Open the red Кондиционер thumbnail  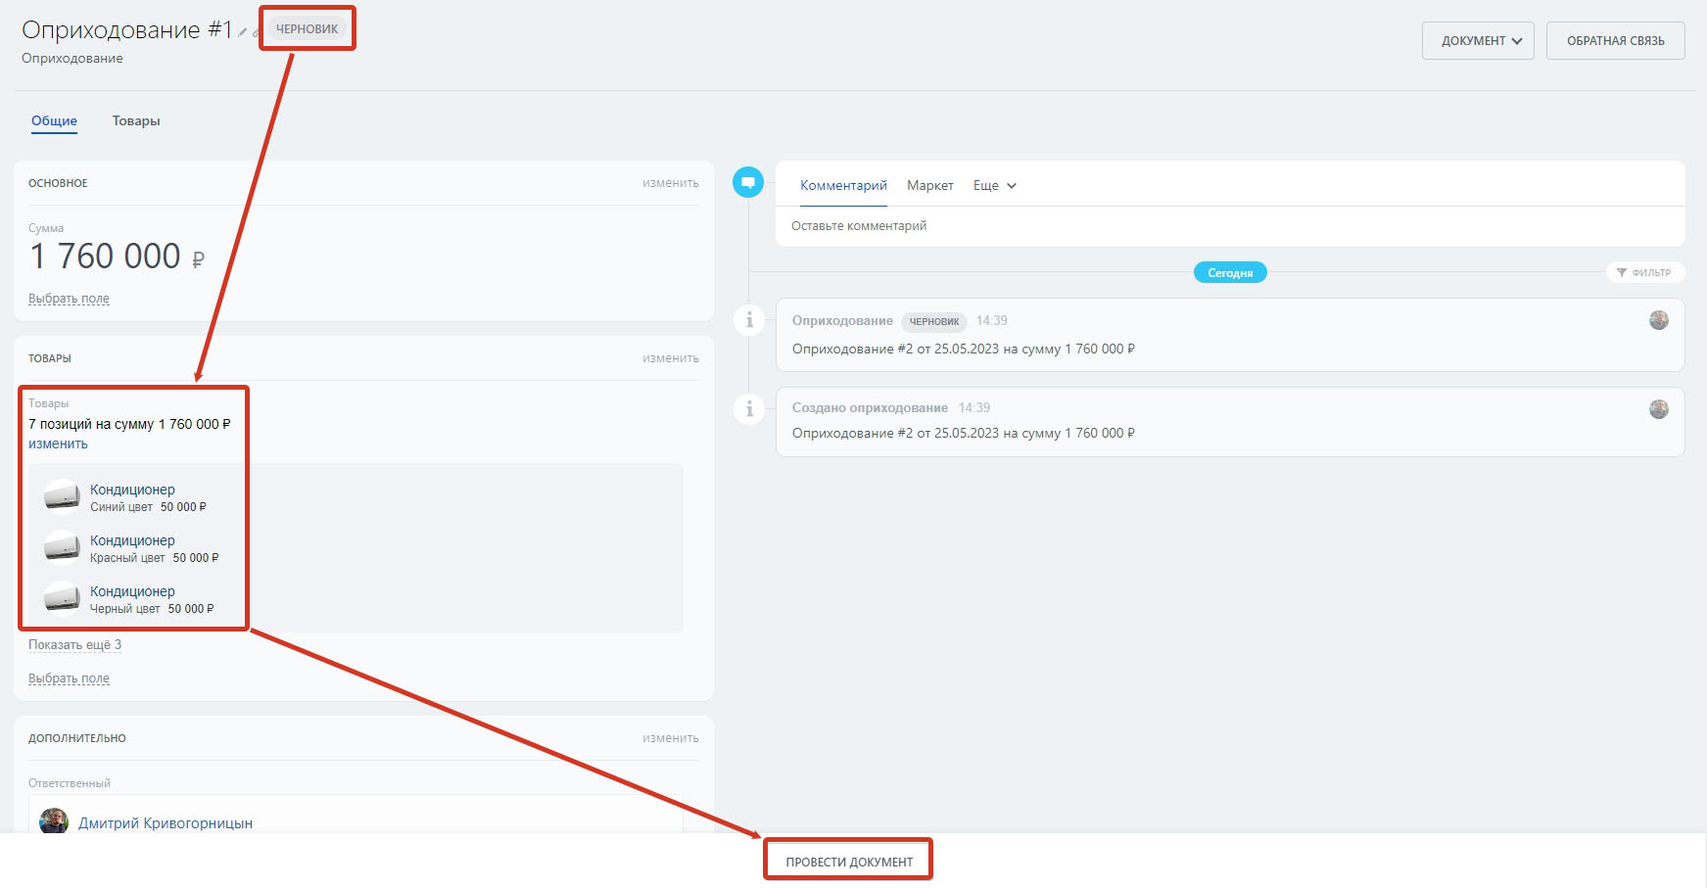[x=62, y=547]
